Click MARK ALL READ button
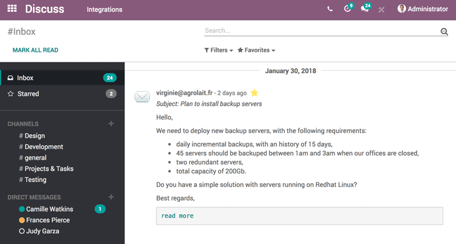Image resolution: width=456 pixels, height=244 pixels. (x=35, y=50)
